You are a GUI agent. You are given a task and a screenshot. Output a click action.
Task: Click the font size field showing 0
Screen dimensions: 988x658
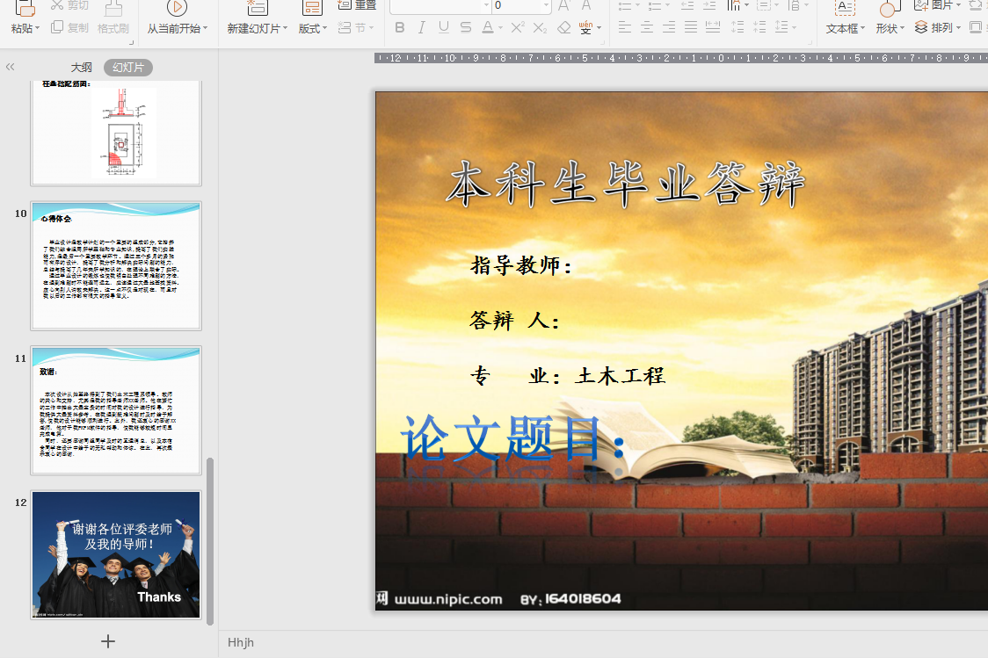(x=516, y=5)
